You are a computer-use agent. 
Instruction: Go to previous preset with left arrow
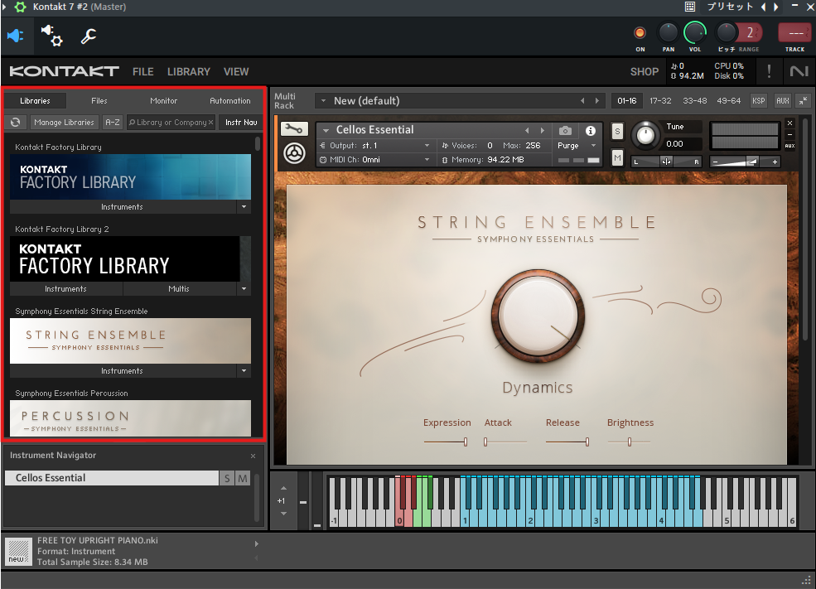pos(763,7)
